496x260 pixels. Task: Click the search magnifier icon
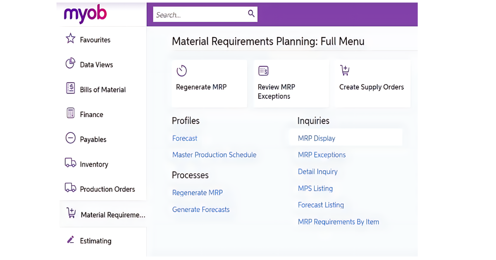click(251, 14)
